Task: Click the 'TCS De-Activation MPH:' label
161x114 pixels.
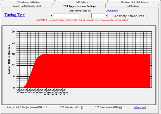Action: coord(107,107)
